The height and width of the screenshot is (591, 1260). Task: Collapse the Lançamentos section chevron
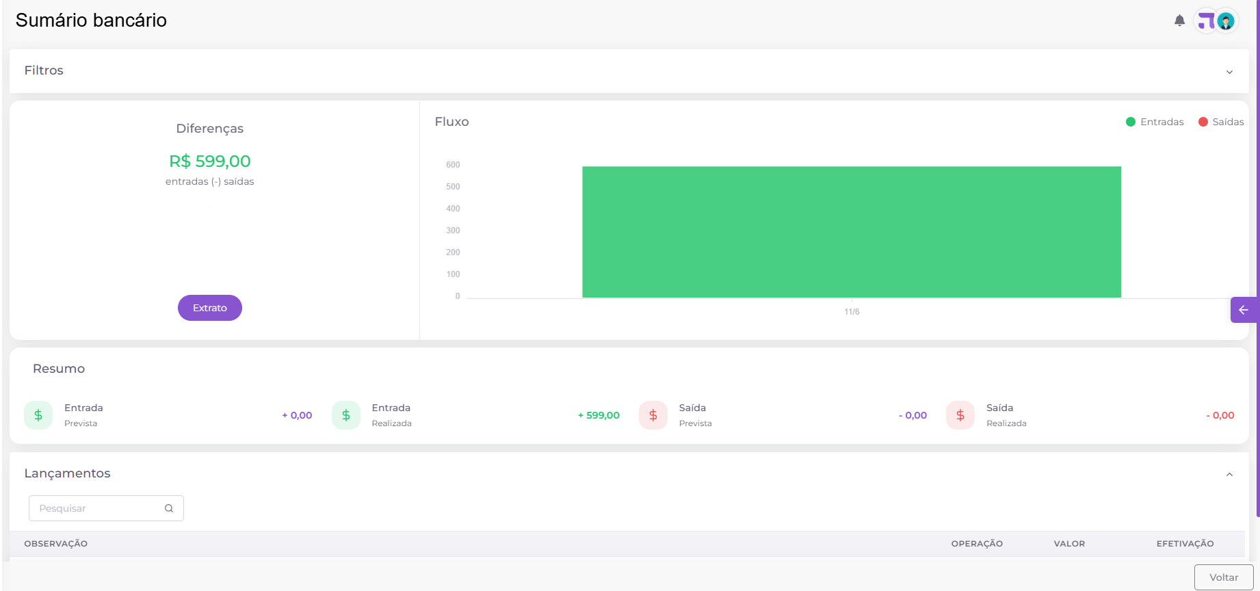[x=1229, y=475]
